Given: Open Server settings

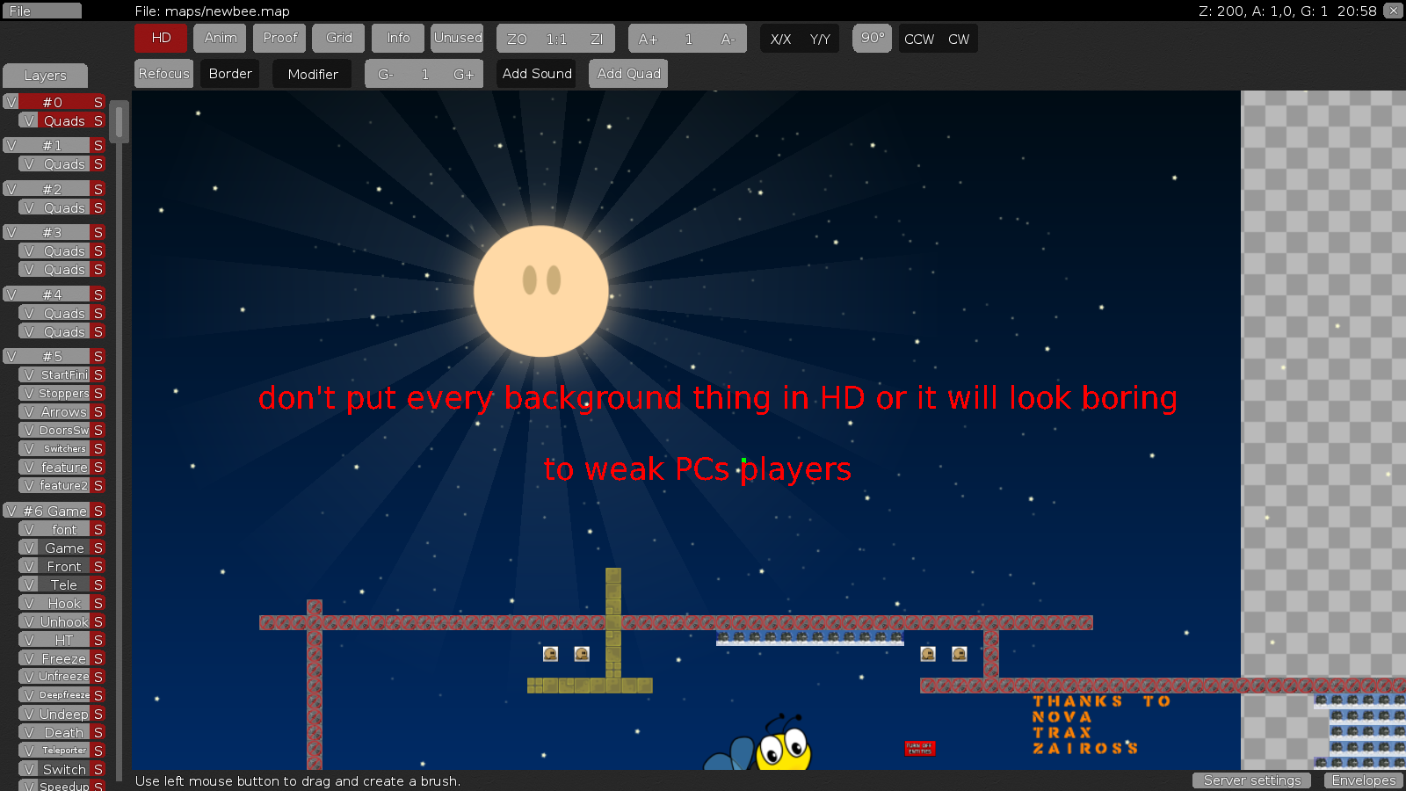Looking at the screenshot, I should tap(1251, 780).
